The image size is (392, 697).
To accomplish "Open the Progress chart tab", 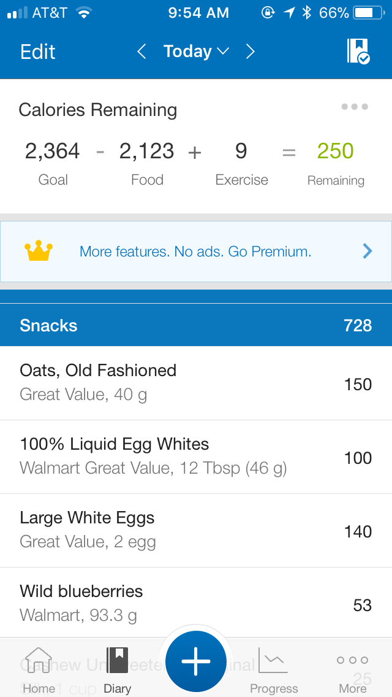I will (274, 670).
